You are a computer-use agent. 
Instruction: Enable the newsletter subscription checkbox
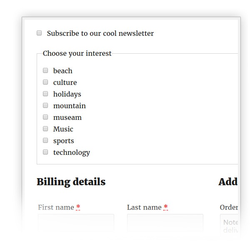coord(39,33)
